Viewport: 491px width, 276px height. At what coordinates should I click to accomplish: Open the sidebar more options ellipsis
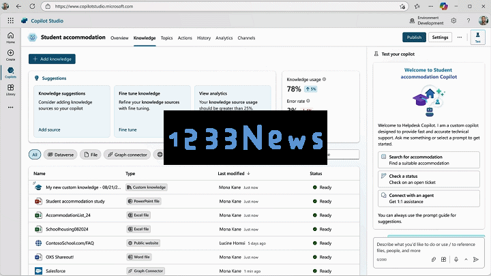[x=11, y=108]
